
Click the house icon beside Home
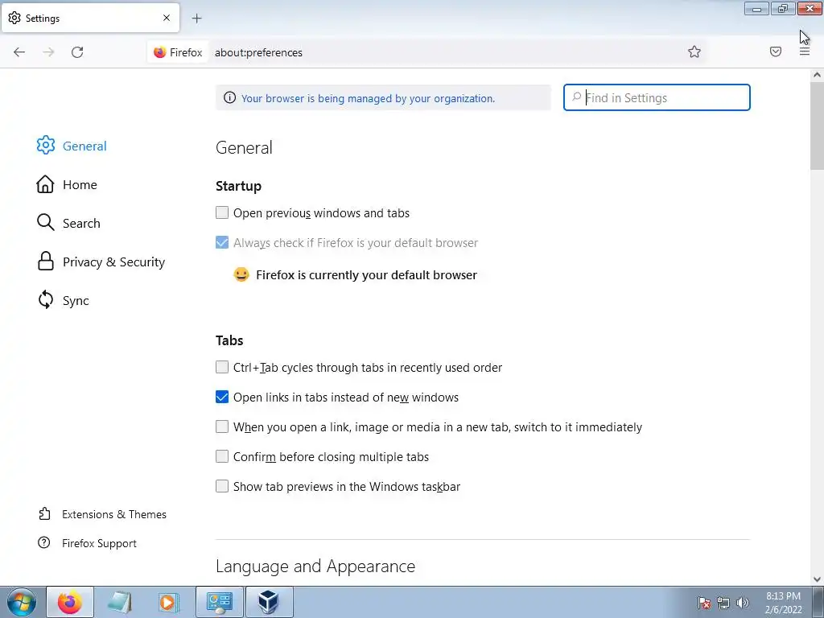[45, 184]
